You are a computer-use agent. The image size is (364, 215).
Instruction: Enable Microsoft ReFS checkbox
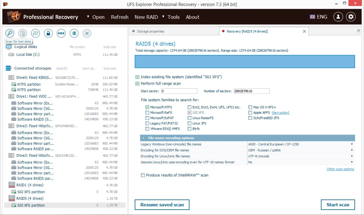click(147, 113)
